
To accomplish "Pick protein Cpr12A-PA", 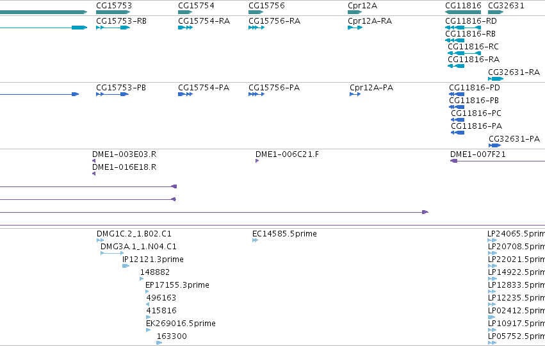I will (355, 94).
